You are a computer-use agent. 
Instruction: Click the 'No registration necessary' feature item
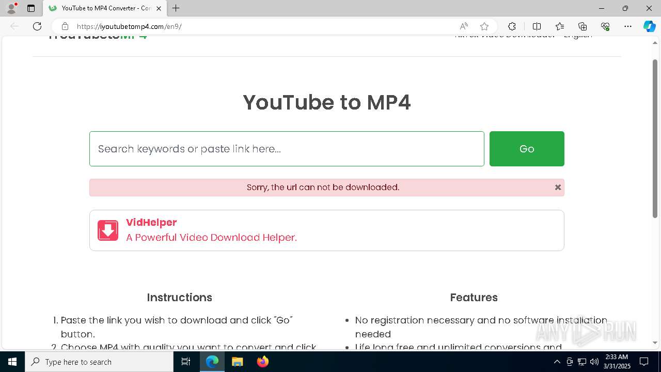coord(481,327)
